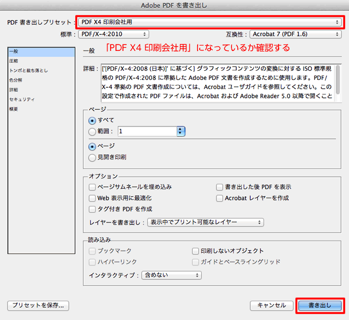Click the キャンセル button
This screenshot has width=349, height=320.
(x=272, y=306)
